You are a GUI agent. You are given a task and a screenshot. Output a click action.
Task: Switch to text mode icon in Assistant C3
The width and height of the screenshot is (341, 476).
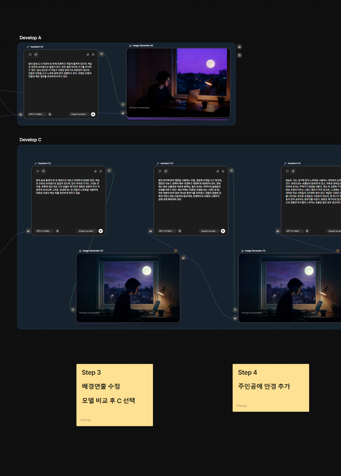160,171
